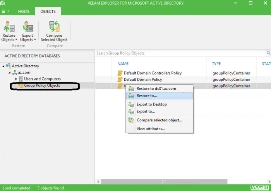Choose Export to... in context menu
The height and width of the screenshot is (191, 271).
[x=160, y=111]
